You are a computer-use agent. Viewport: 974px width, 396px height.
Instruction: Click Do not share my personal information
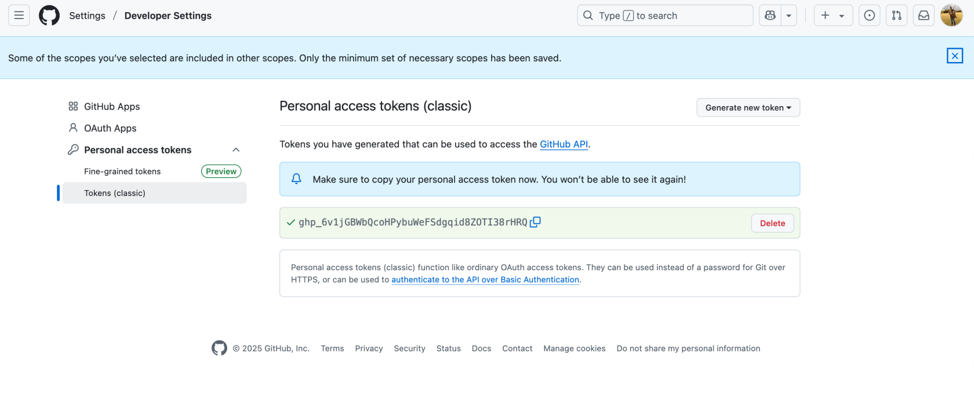coord(688,348)
